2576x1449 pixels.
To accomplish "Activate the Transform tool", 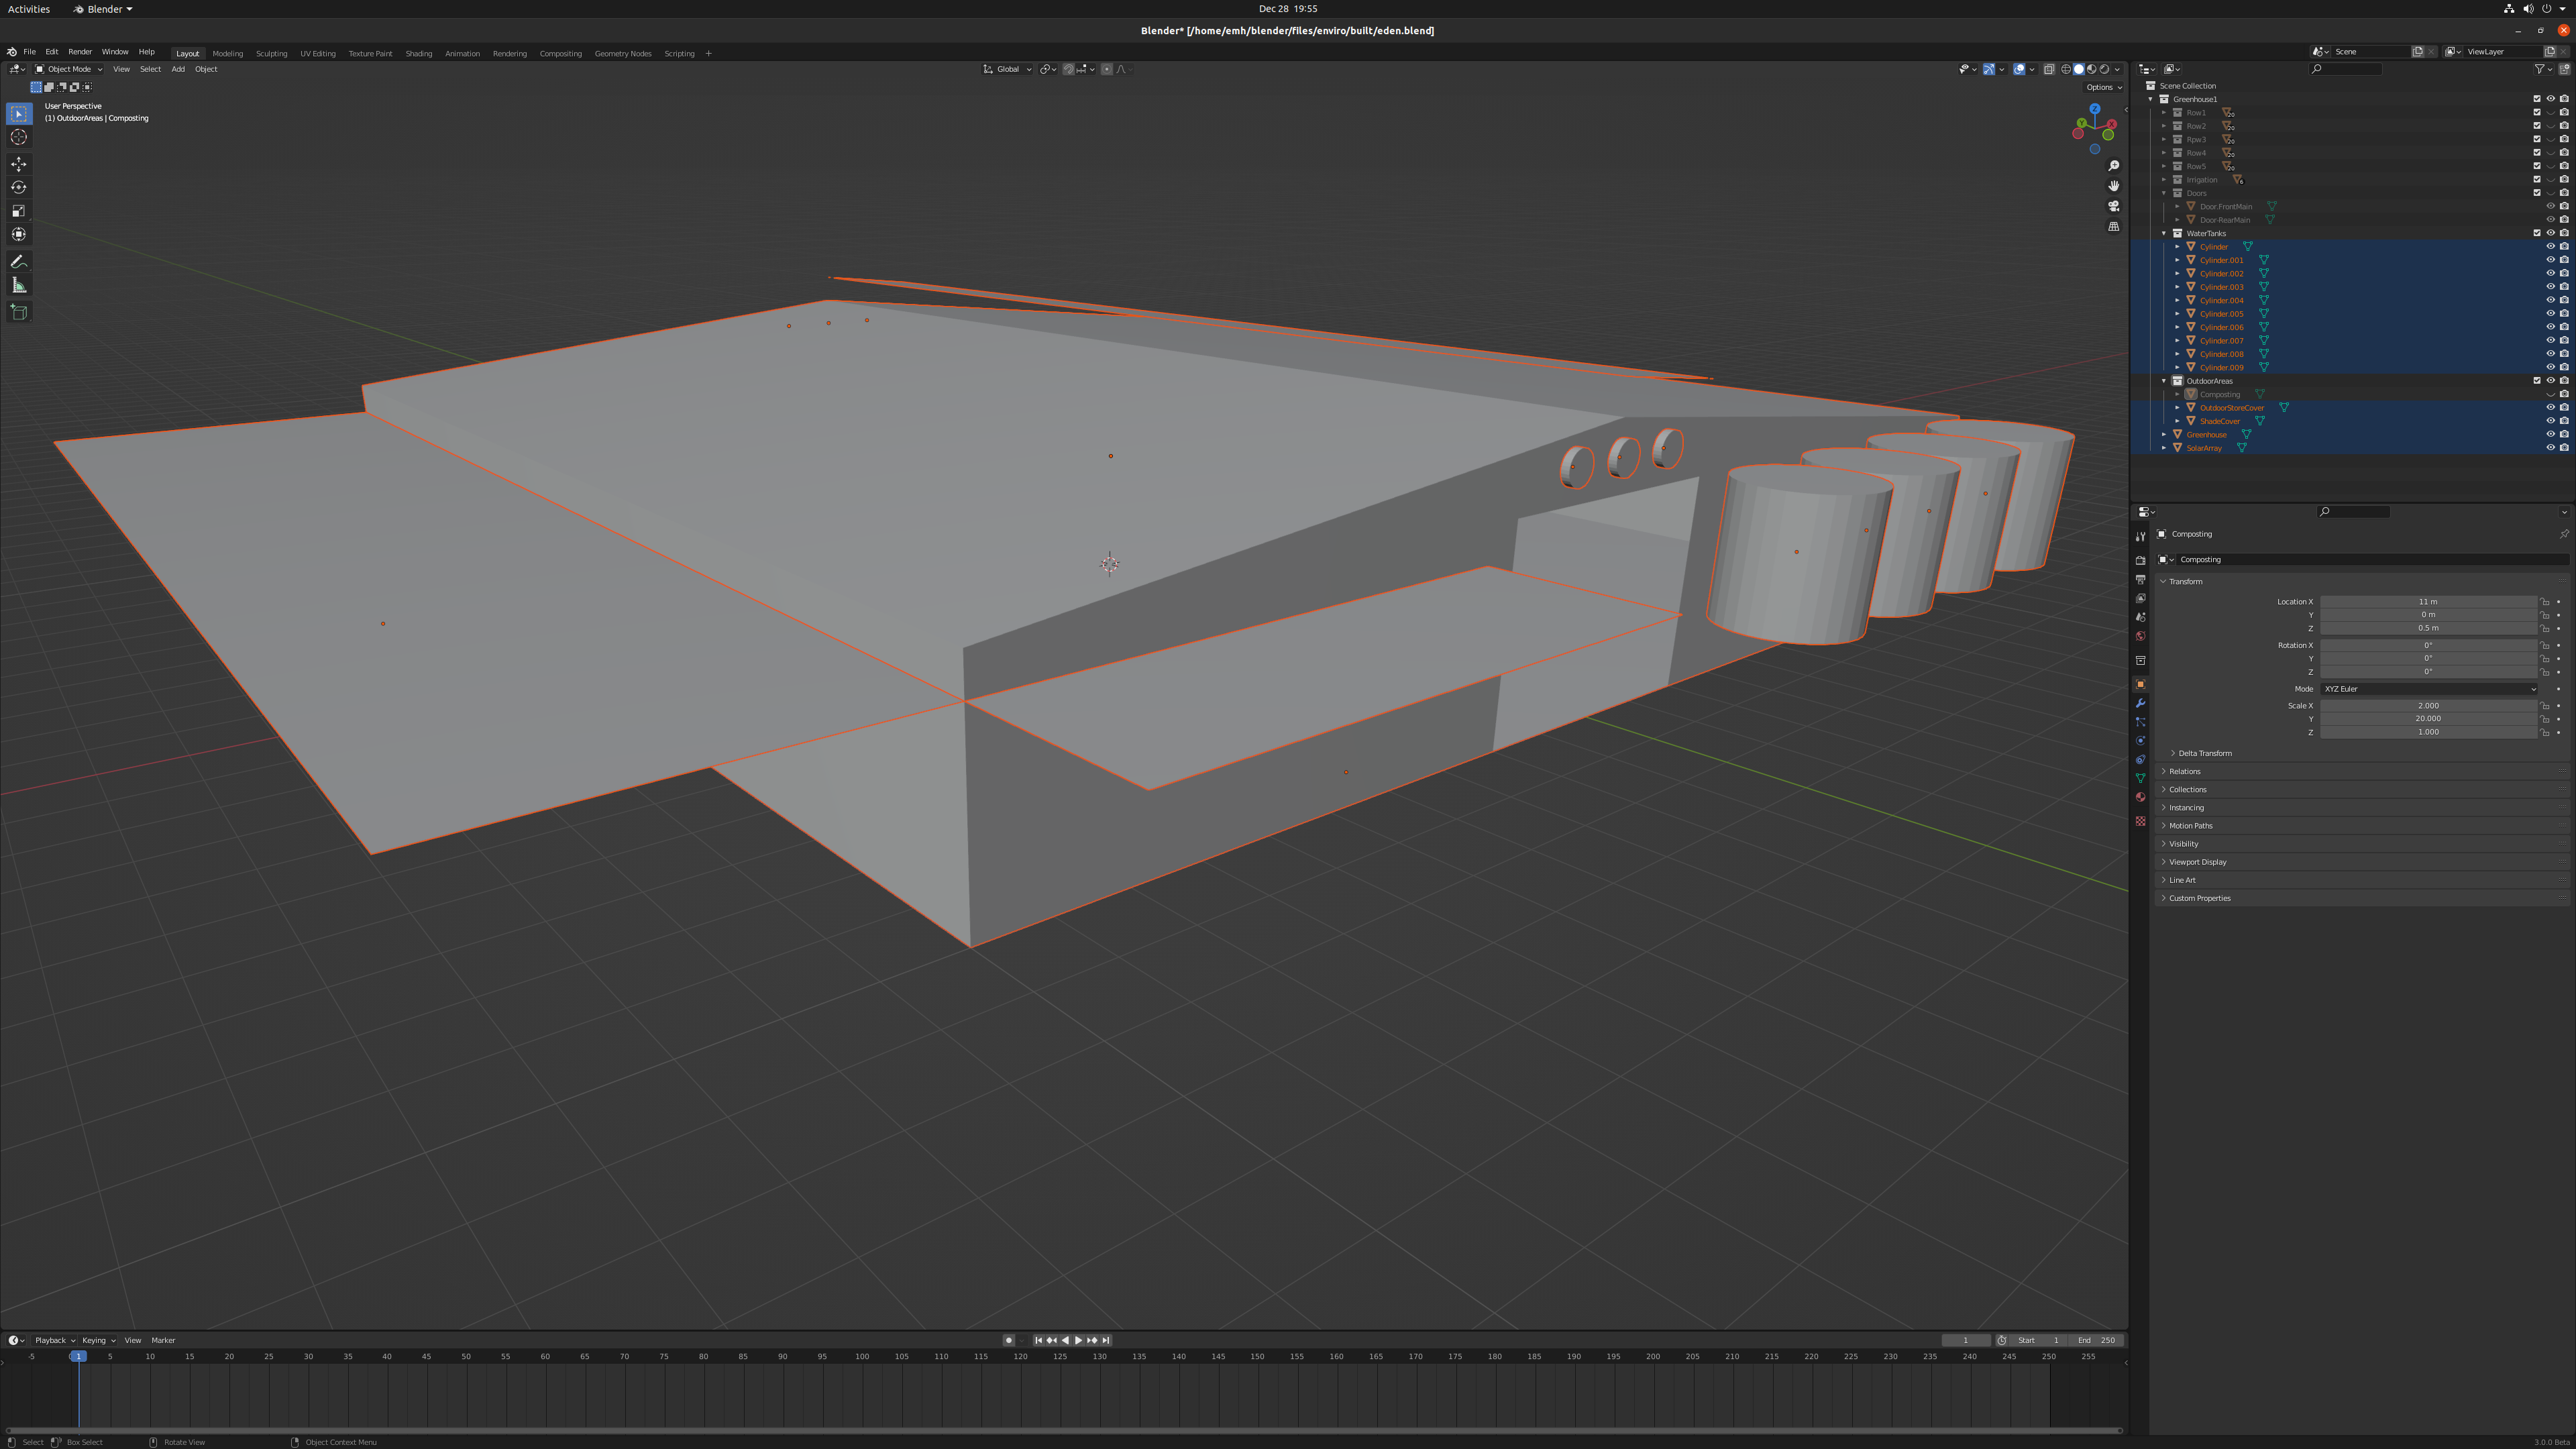I will click(x=19, y=234).
